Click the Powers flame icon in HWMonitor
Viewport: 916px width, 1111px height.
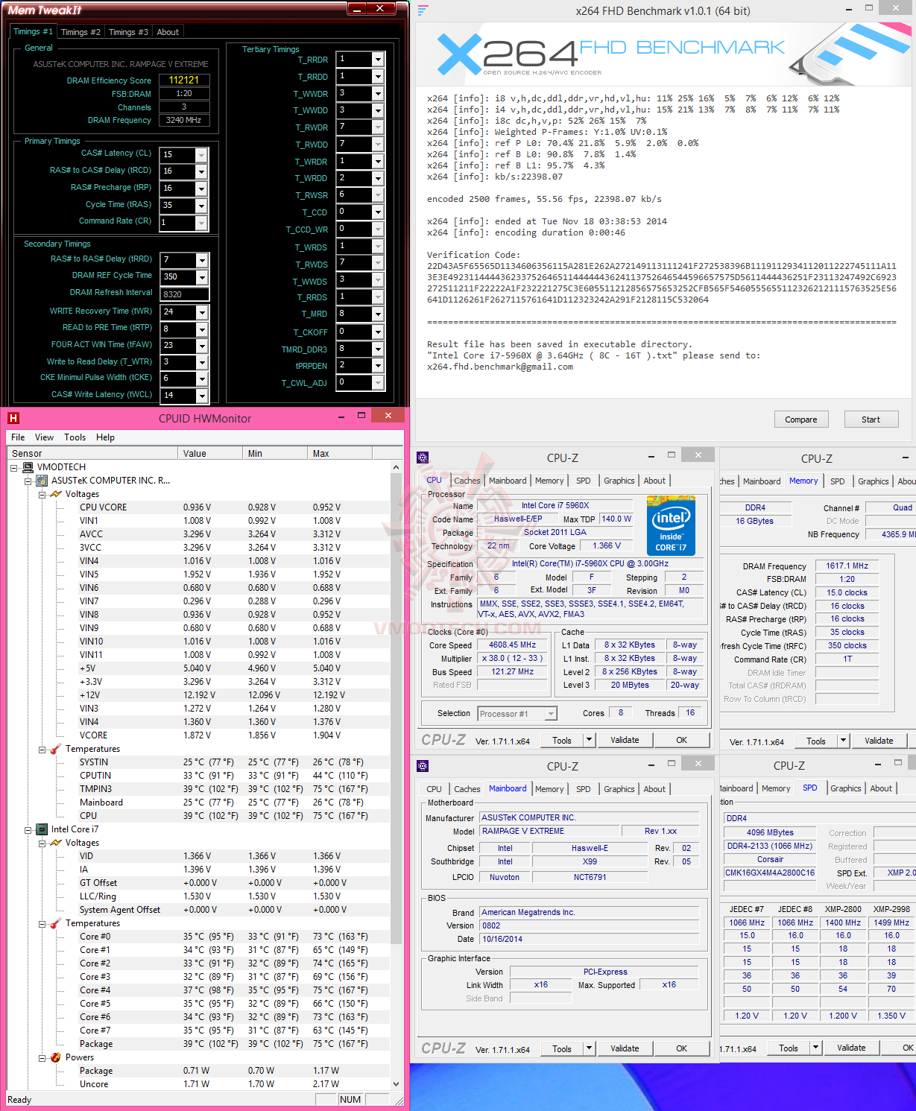(56, 1057)
